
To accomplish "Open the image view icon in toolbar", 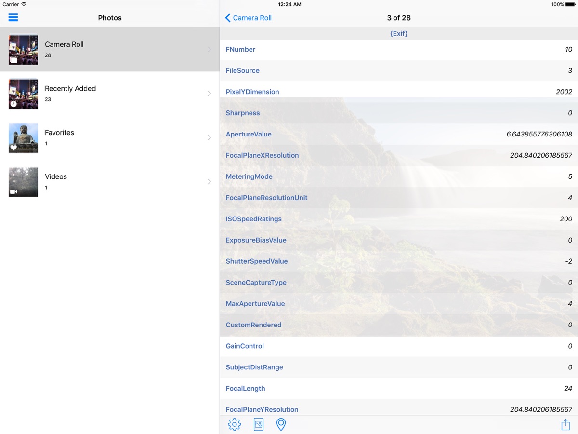I will pyautogui.click(x=259, y=424).
